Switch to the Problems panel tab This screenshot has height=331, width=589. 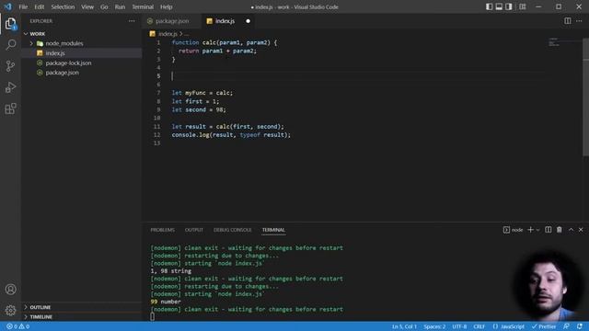(x=162, y=230)
